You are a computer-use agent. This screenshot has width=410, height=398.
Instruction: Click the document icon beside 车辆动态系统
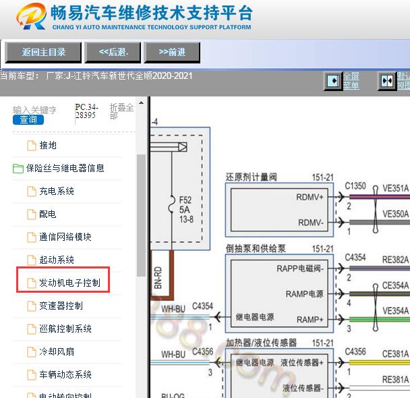click(x=32, y=375)
